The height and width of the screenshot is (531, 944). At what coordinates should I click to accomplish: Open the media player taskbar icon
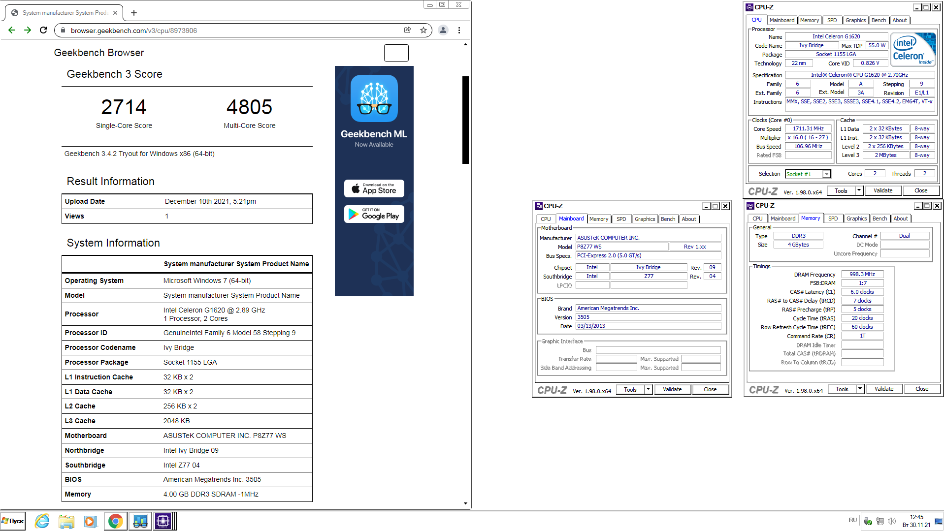(91, 521)
